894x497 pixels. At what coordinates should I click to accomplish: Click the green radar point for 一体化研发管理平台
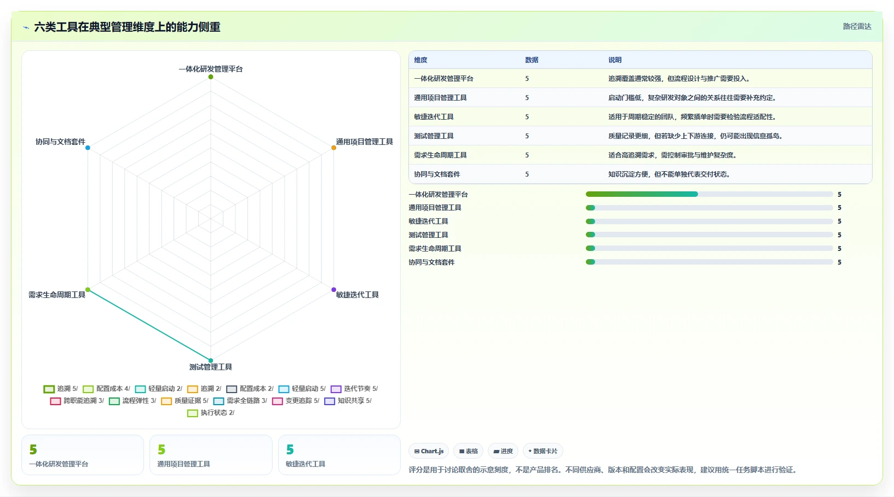click(x=211, y=77)
